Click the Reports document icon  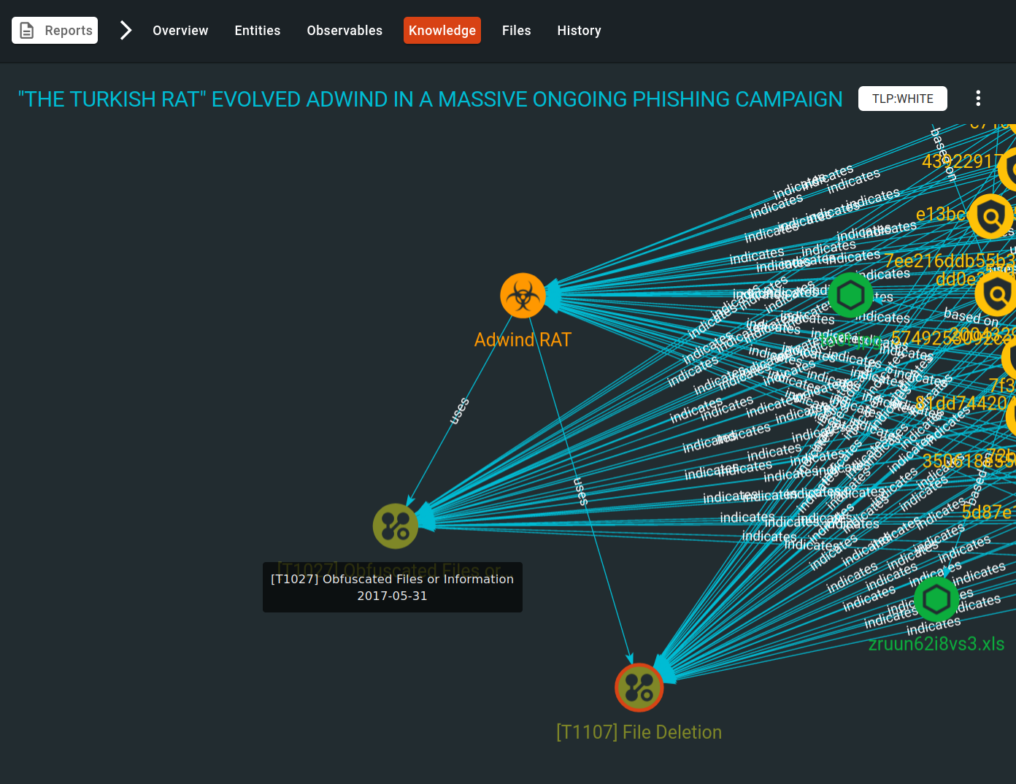coord(27,31)
